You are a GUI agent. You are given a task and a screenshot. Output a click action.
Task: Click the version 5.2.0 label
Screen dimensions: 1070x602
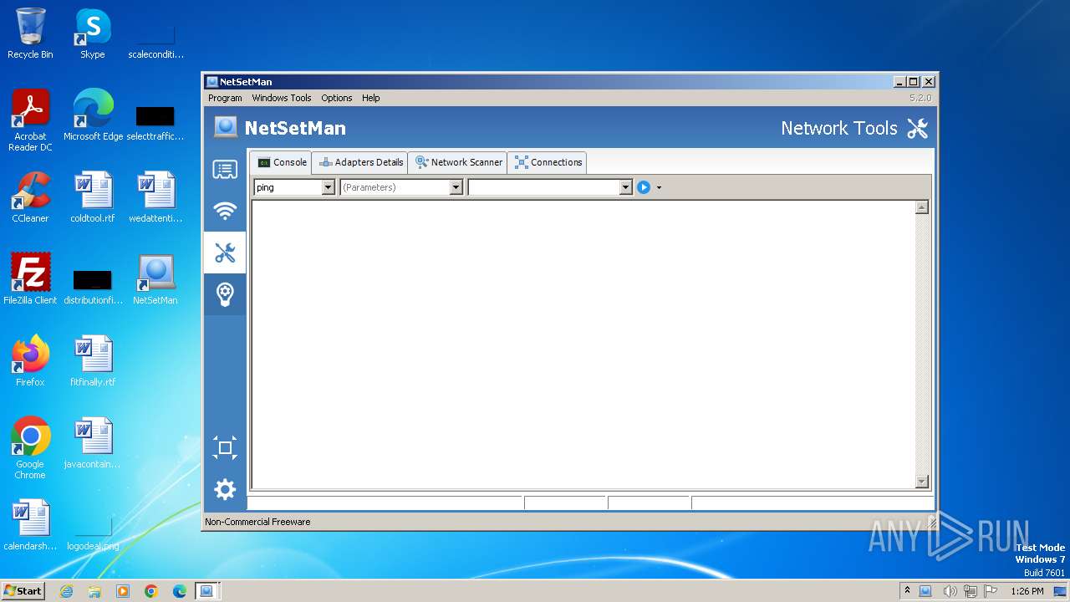pyautogui.click(x=920, y=98)
